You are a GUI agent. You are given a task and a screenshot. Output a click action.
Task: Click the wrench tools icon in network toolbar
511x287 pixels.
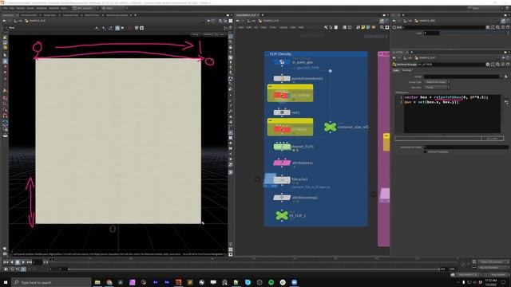pyautogui.click(x=326, y=28)
